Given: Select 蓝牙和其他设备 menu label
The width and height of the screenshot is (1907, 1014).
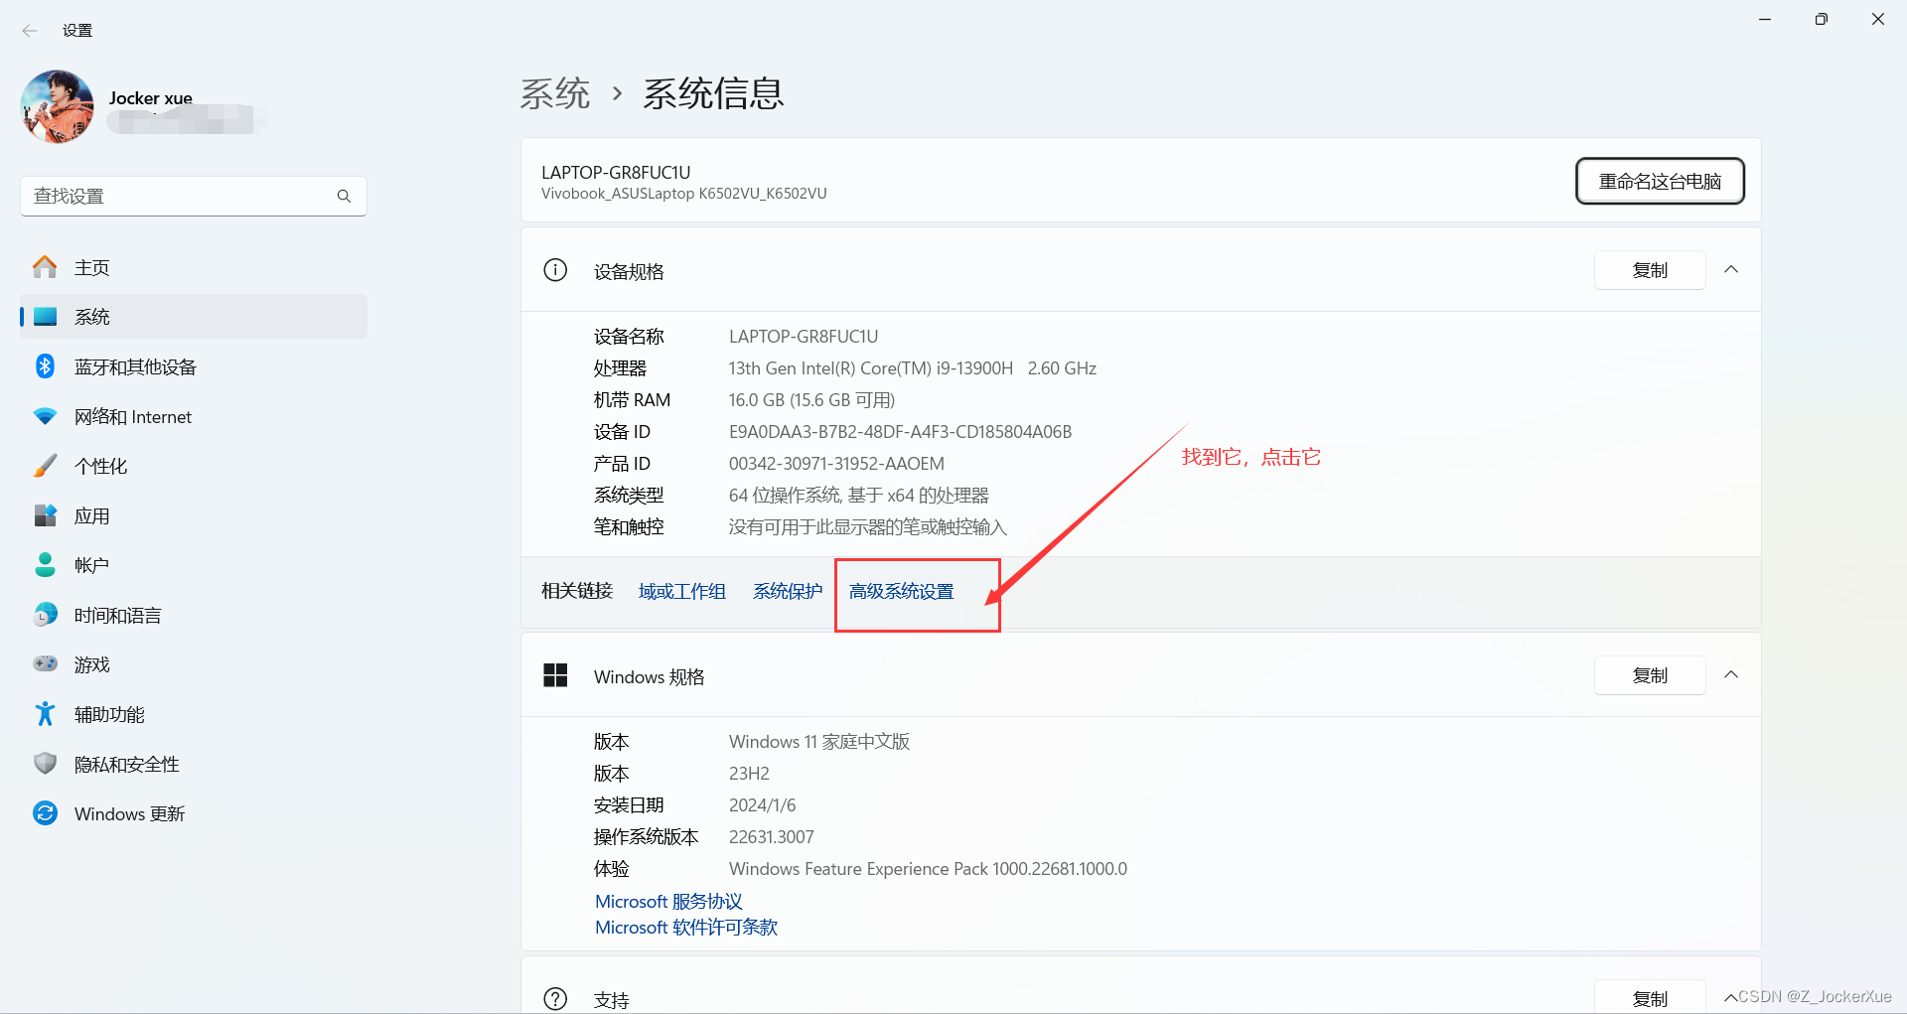Looking at the screenshot, I should pos(135,367).
